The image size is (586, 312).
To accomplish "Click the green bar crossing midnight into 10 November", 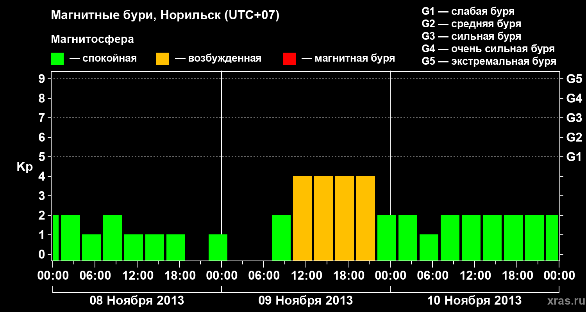I will tap(387, 238).
